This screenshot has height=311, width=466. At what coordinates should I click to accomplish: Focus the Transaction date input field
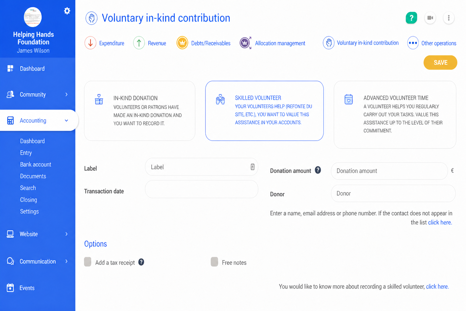pyautogui.click(x=201, y=190)
